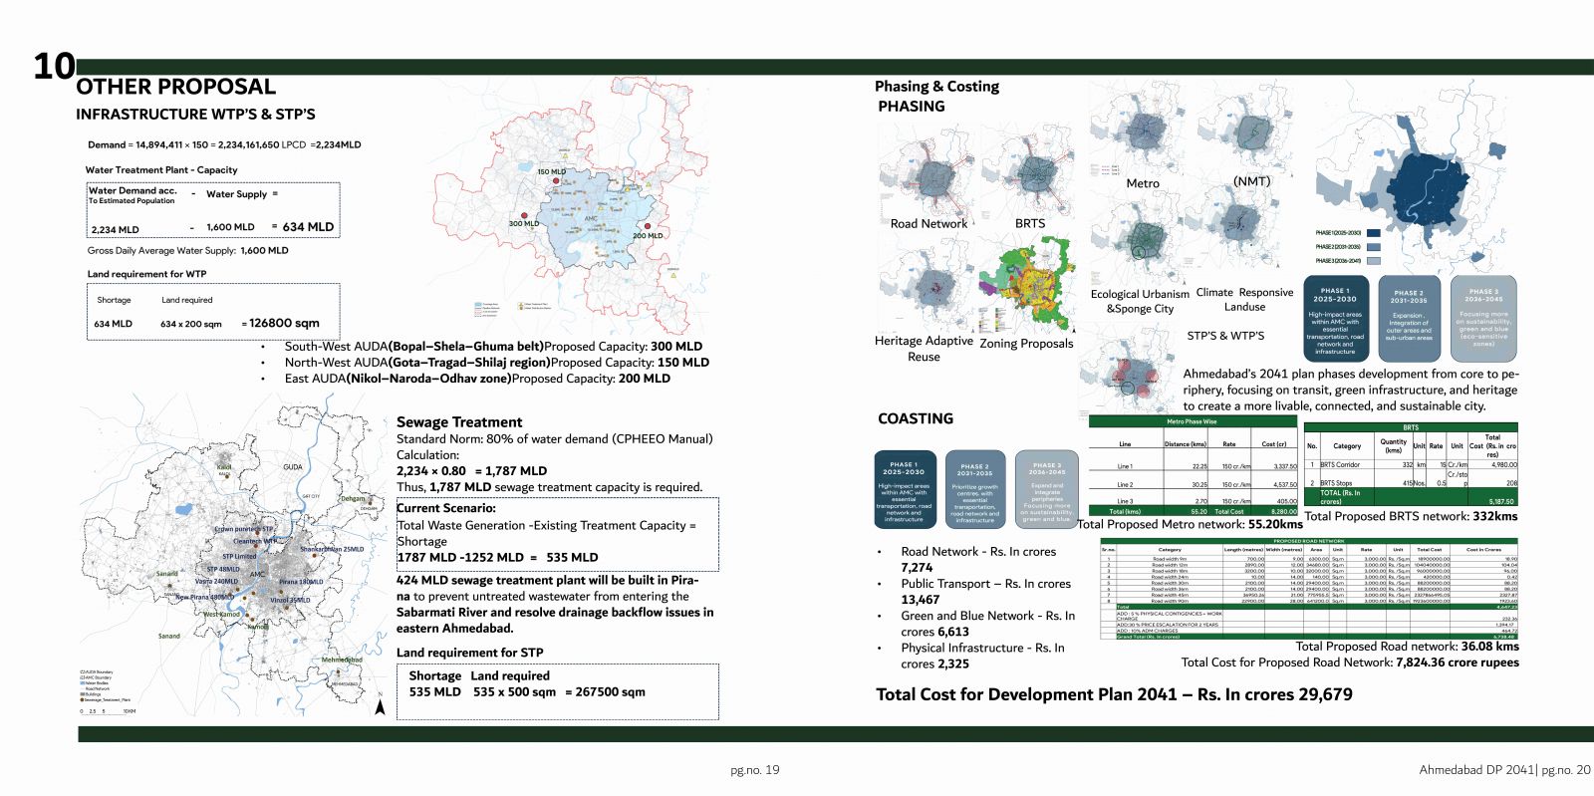This screenshot has width=1594, height=796.
Task: Select the Phase 1 2025-2030 card under Phasing map
Action: pos(1335,319)
